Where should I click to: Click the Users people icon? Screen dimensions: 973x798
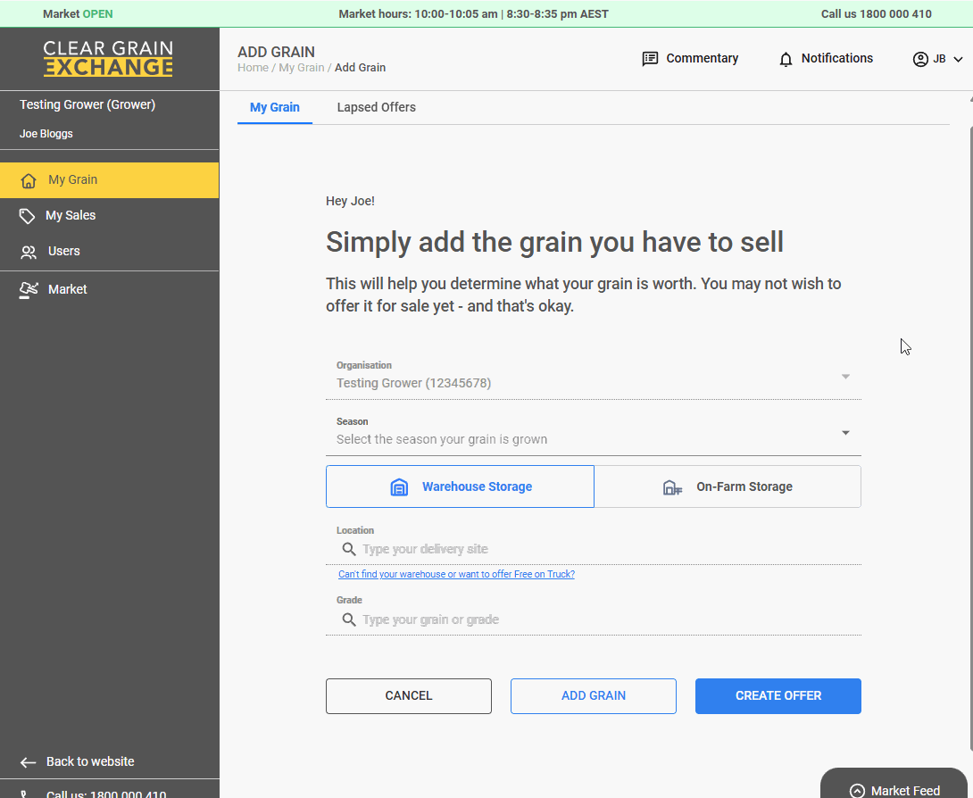pyautogui.click(x=29, y=252)
